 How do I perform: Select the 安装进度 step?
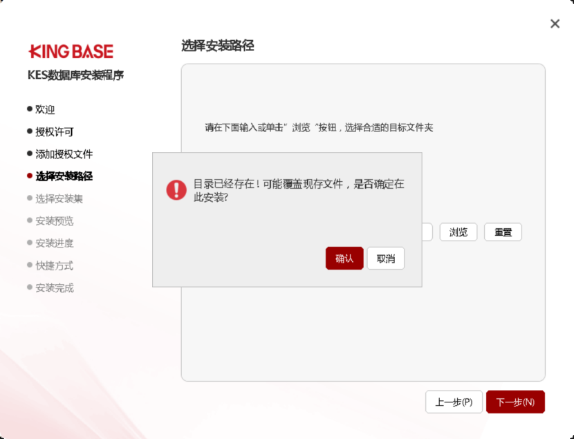(54, 243)
